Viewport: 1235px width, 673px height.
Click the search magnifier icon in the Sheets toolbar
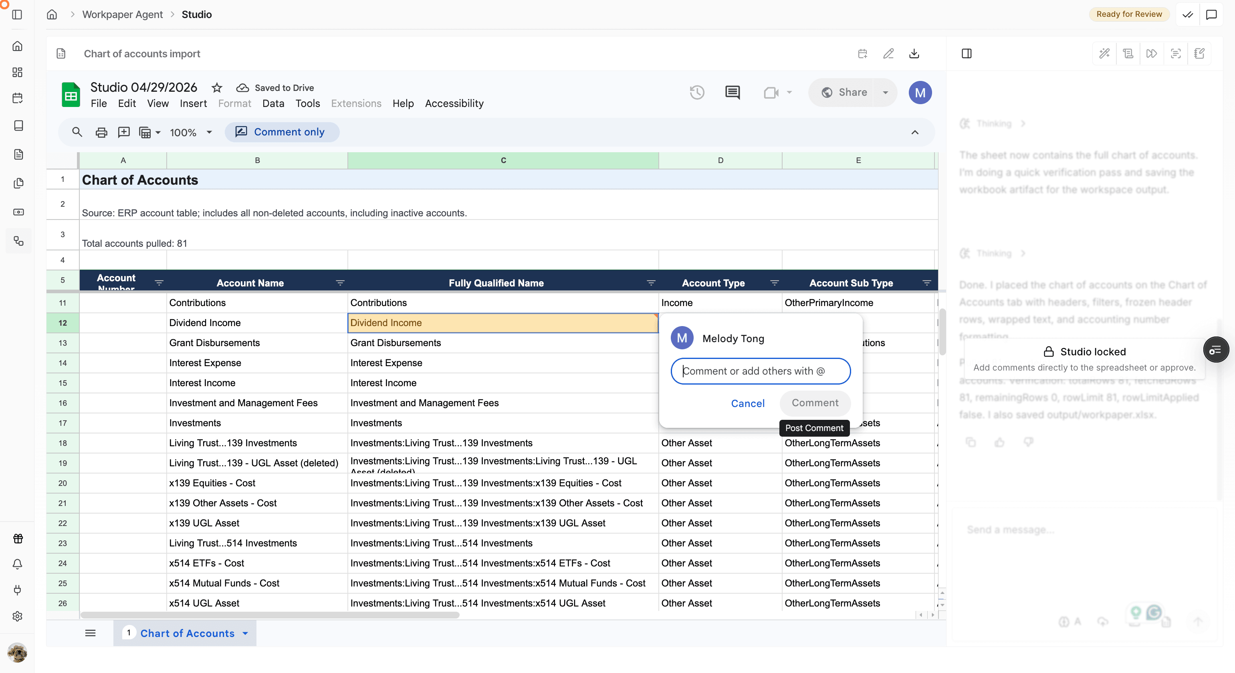[77, 132]
